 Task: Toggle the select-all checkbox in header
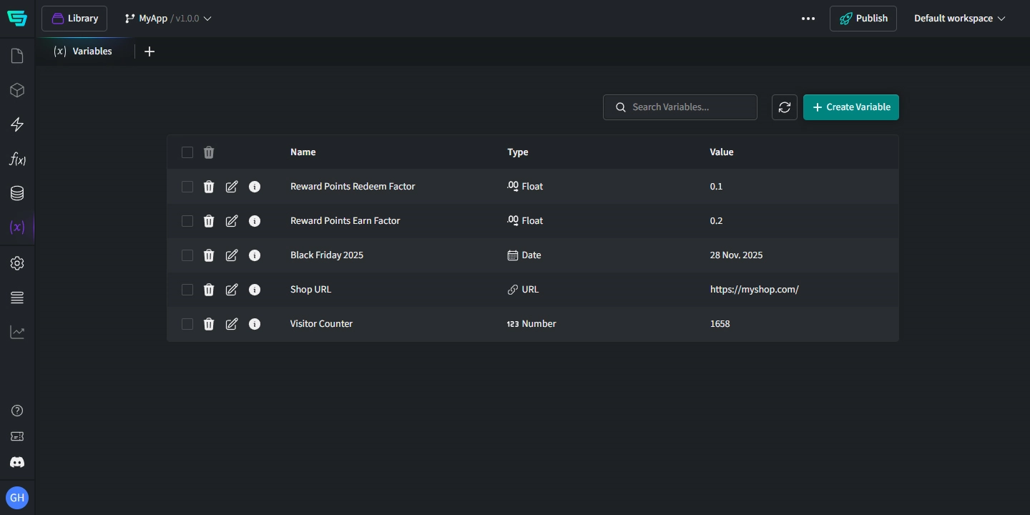pyautogui.click(x=187, y=152)
